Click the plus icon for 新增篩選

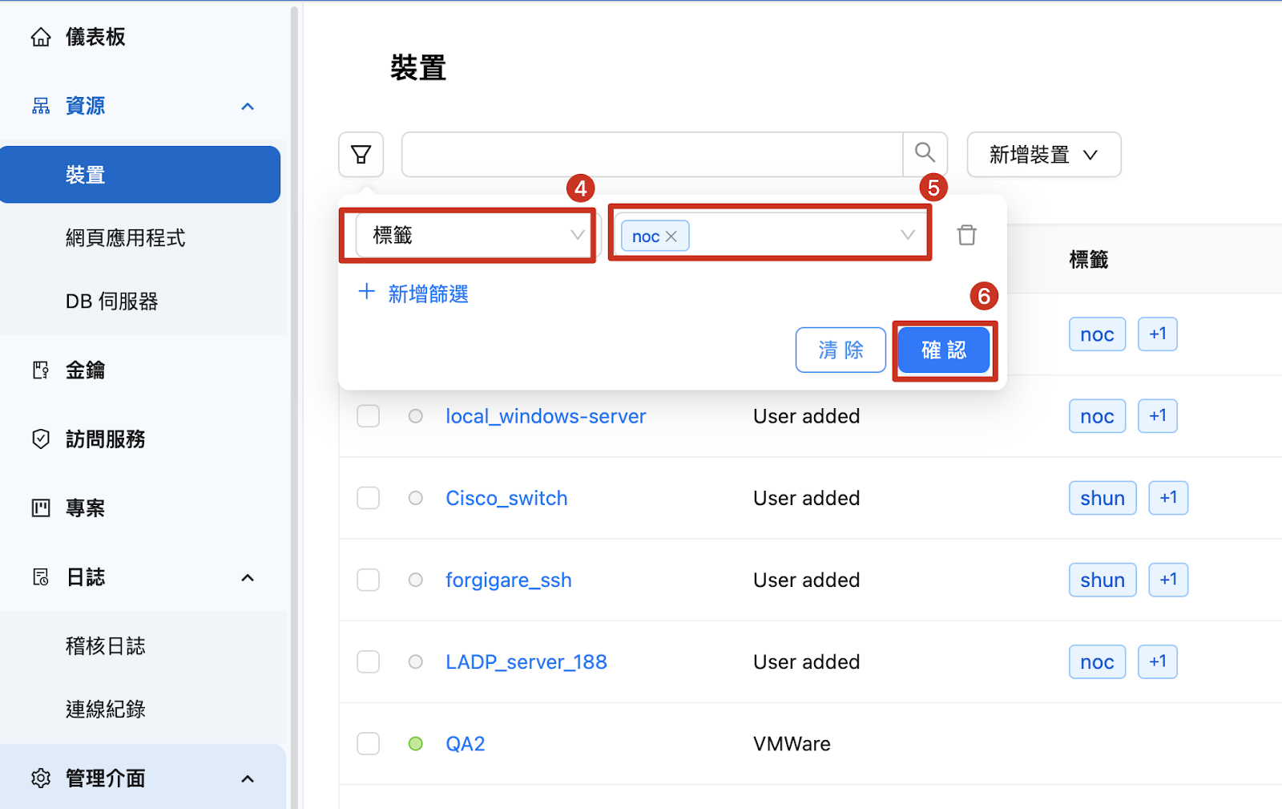367,292
